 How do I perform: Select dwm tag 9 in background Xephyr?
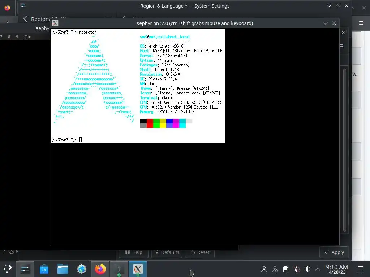coord(17,37)
